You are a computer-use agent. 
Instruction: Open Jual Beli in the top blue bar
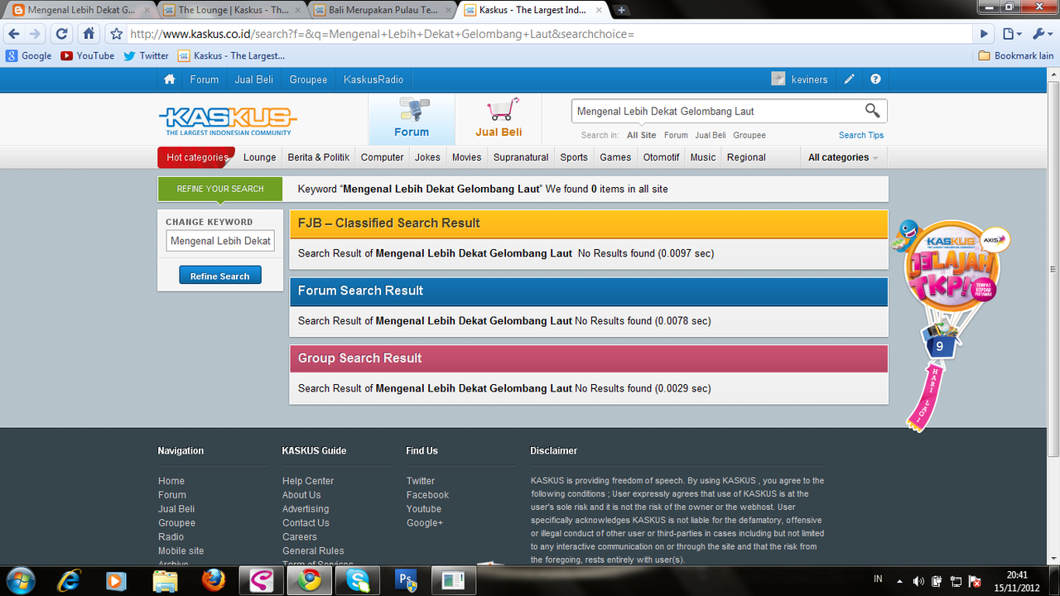click(x=254, y=79)
